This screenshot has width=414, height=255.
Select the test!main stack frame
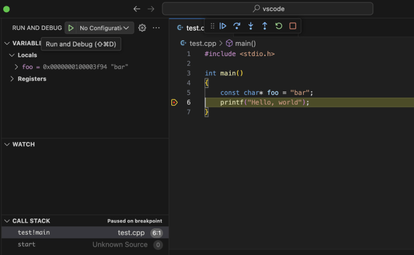pyautogui.click(x=85, y=233)
